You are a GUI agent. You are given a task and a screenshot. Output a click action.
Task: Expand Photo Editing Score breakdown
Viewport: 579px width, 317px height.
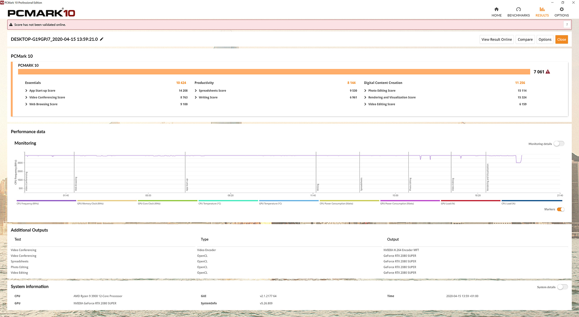click(365, 91)
